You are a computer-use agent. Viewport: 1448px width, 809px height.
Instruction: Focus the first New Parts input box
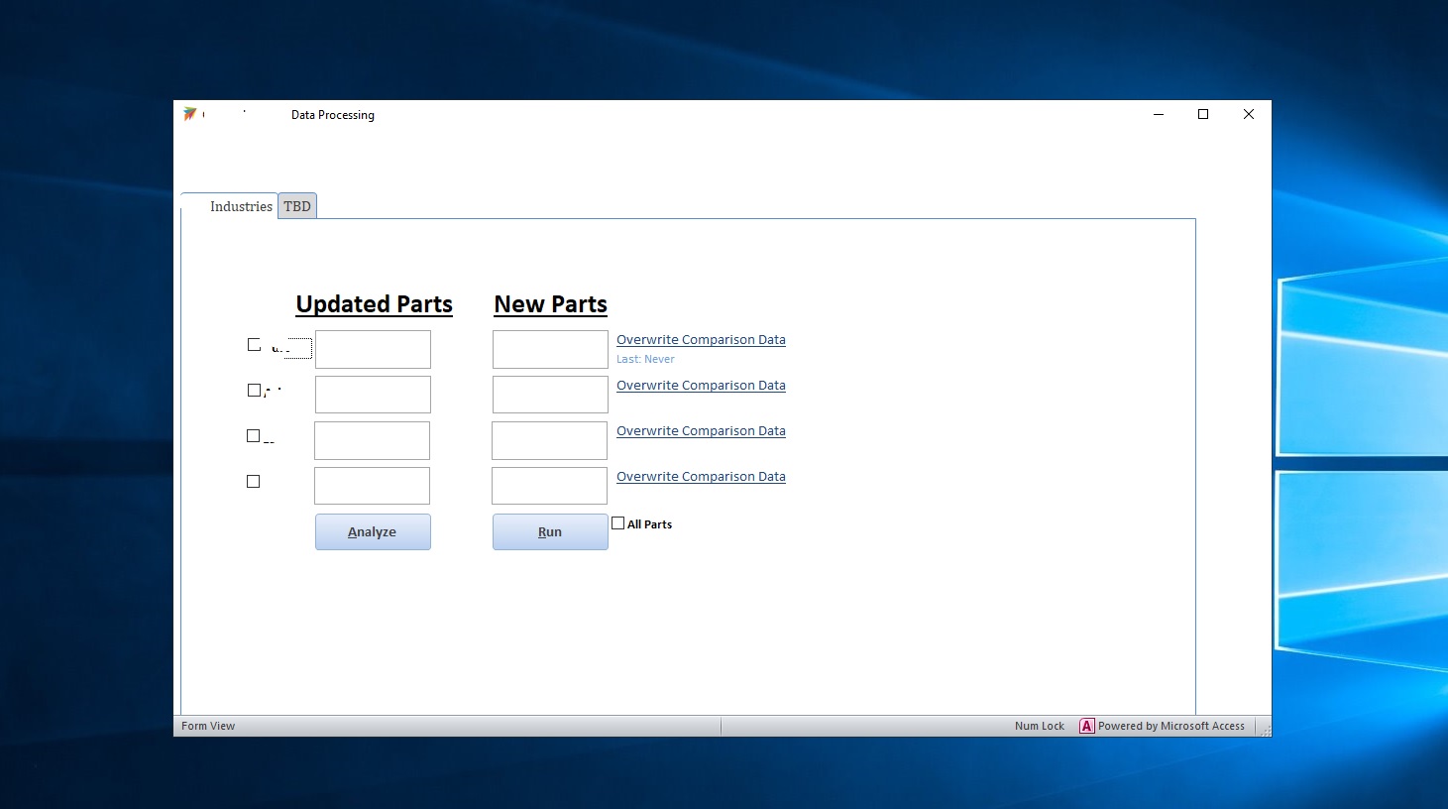550,349
